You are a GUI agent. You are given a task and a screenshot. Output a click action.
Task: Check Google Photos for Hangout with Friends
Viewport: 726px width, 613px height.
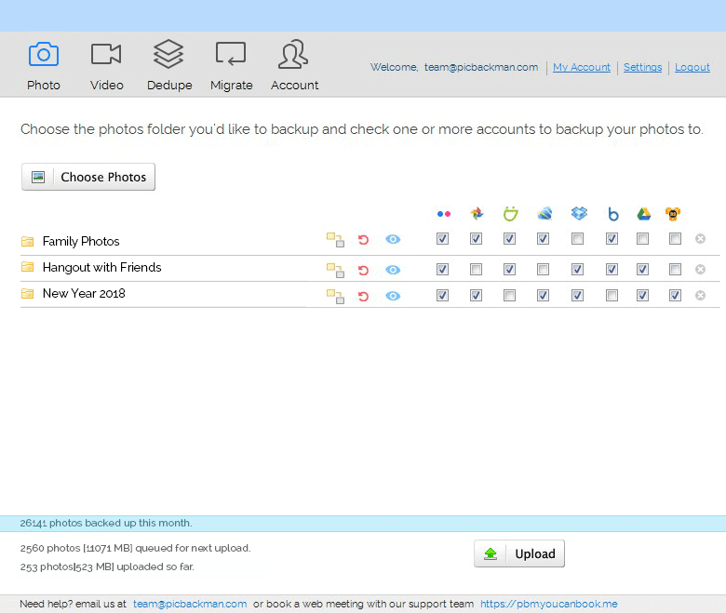point(476,269)
